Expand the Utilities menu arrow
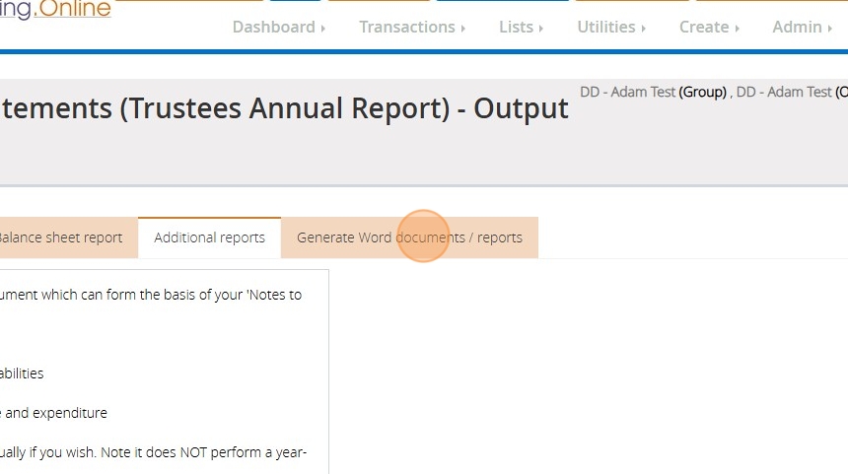848x474 pixels. (644, 29)
